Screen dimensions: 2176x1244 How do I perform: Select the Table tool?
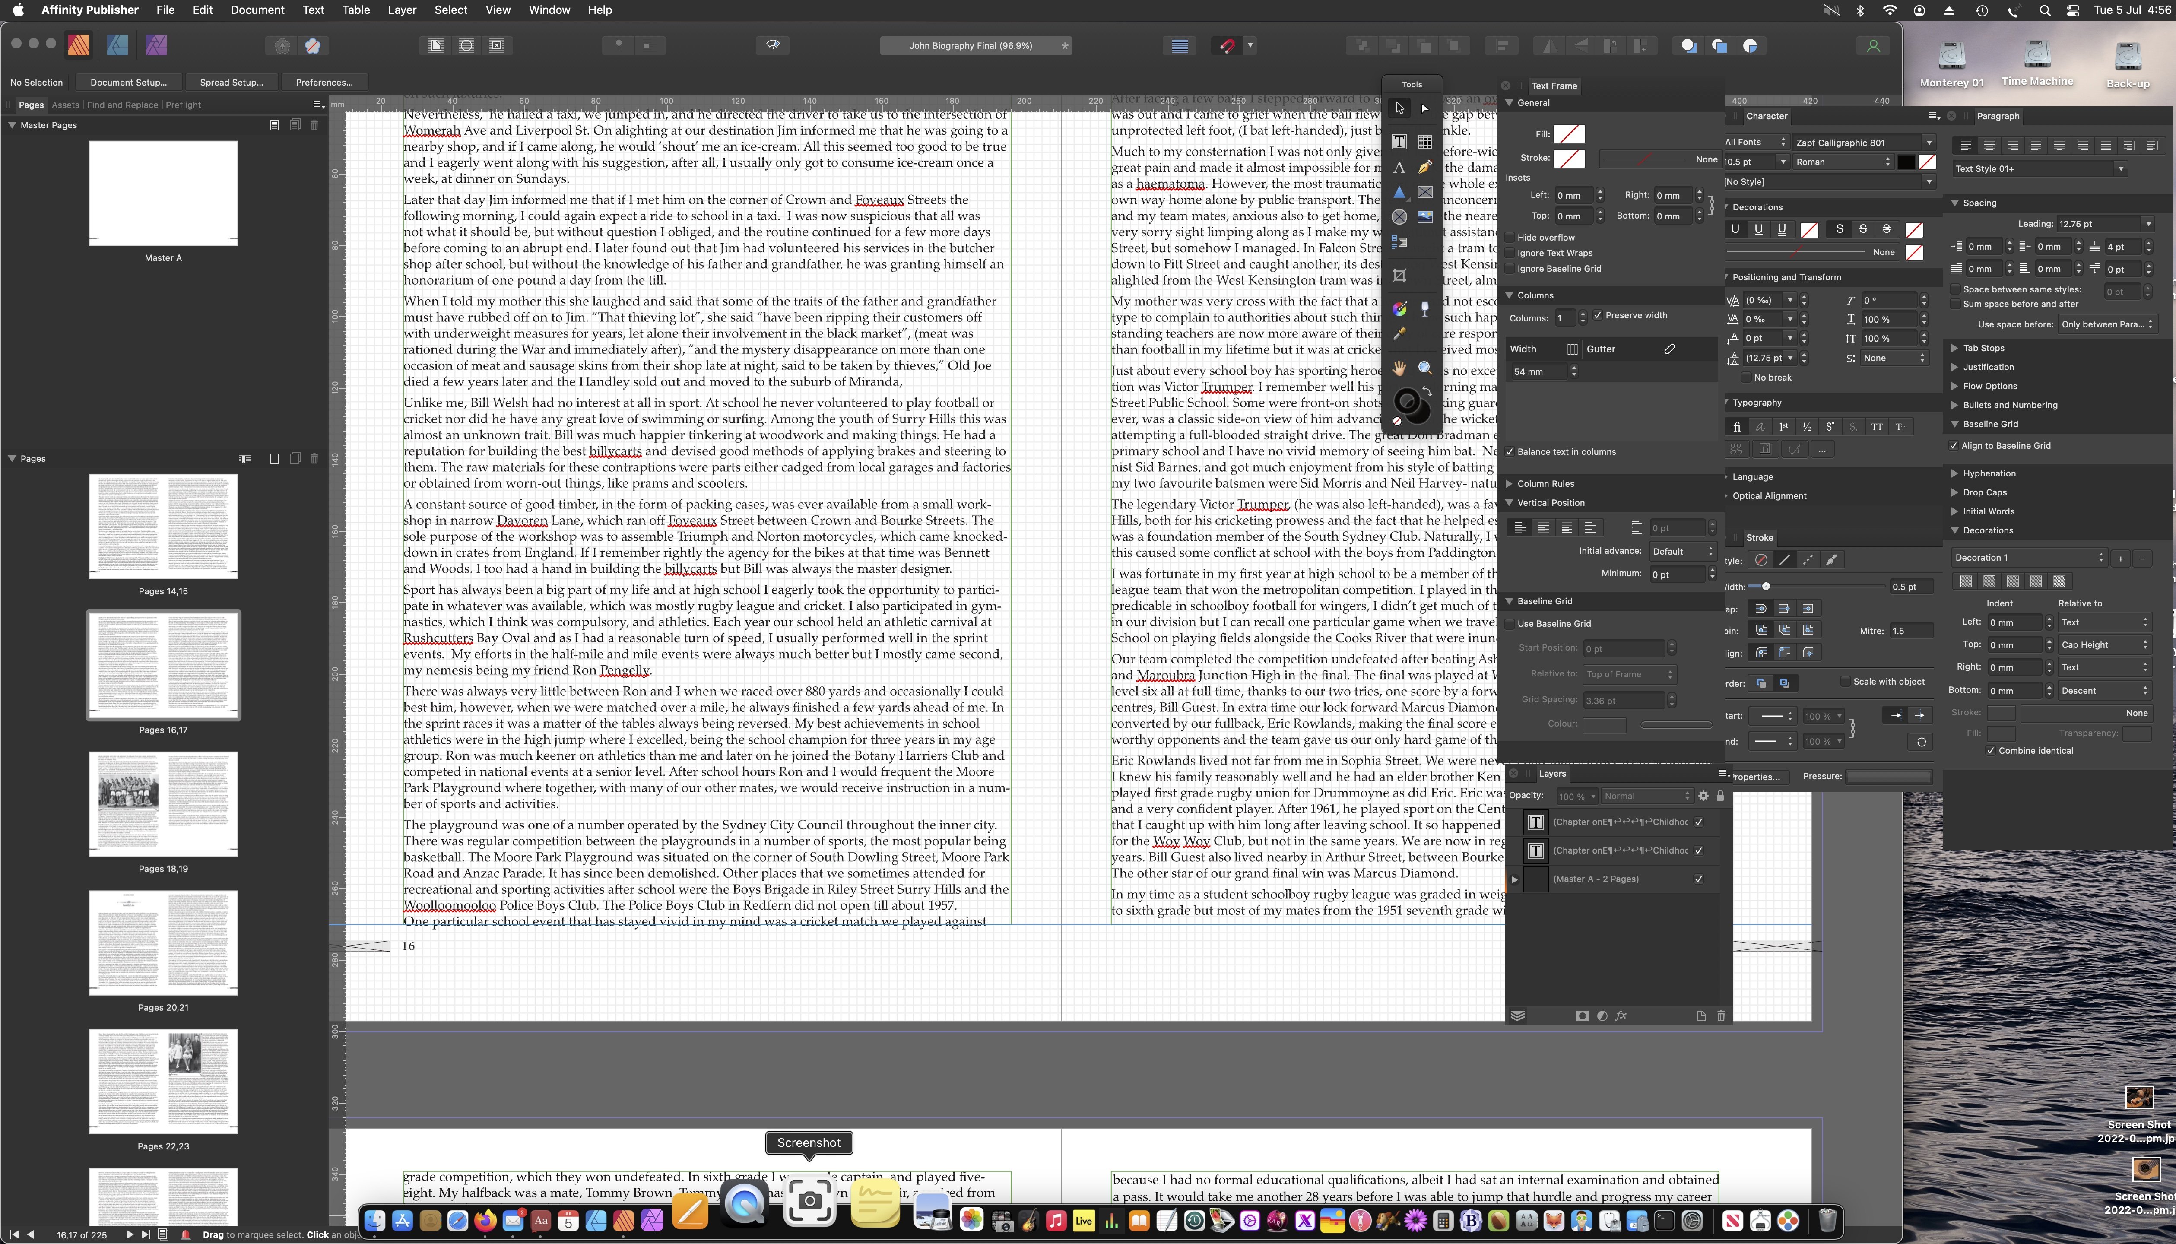(x=1425, y=142)
